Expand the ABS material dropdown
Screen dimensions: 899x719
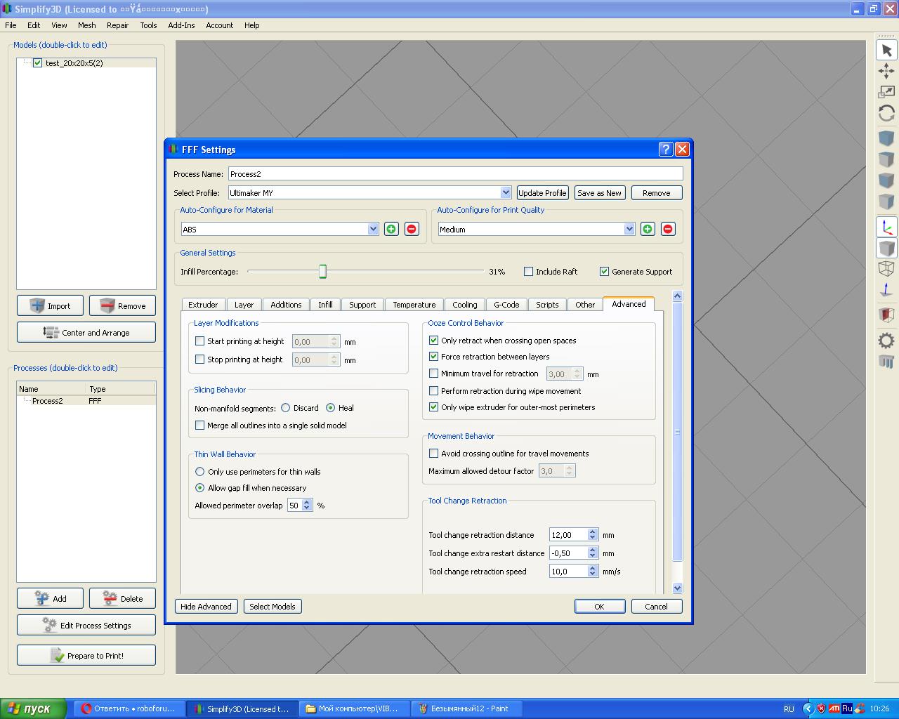pyautogui.click(x=373, y=229)
